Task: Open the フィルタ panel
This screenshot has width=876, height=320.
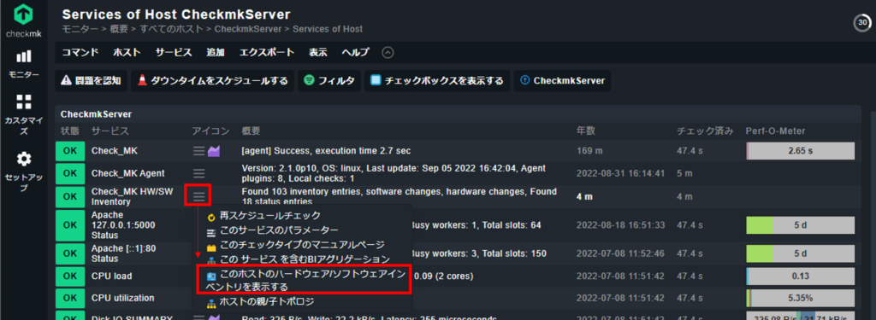Action: point(329,81)
